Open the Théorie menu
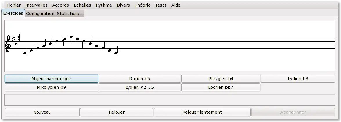The height and width of the screenshot is (122, 341). 142,5
